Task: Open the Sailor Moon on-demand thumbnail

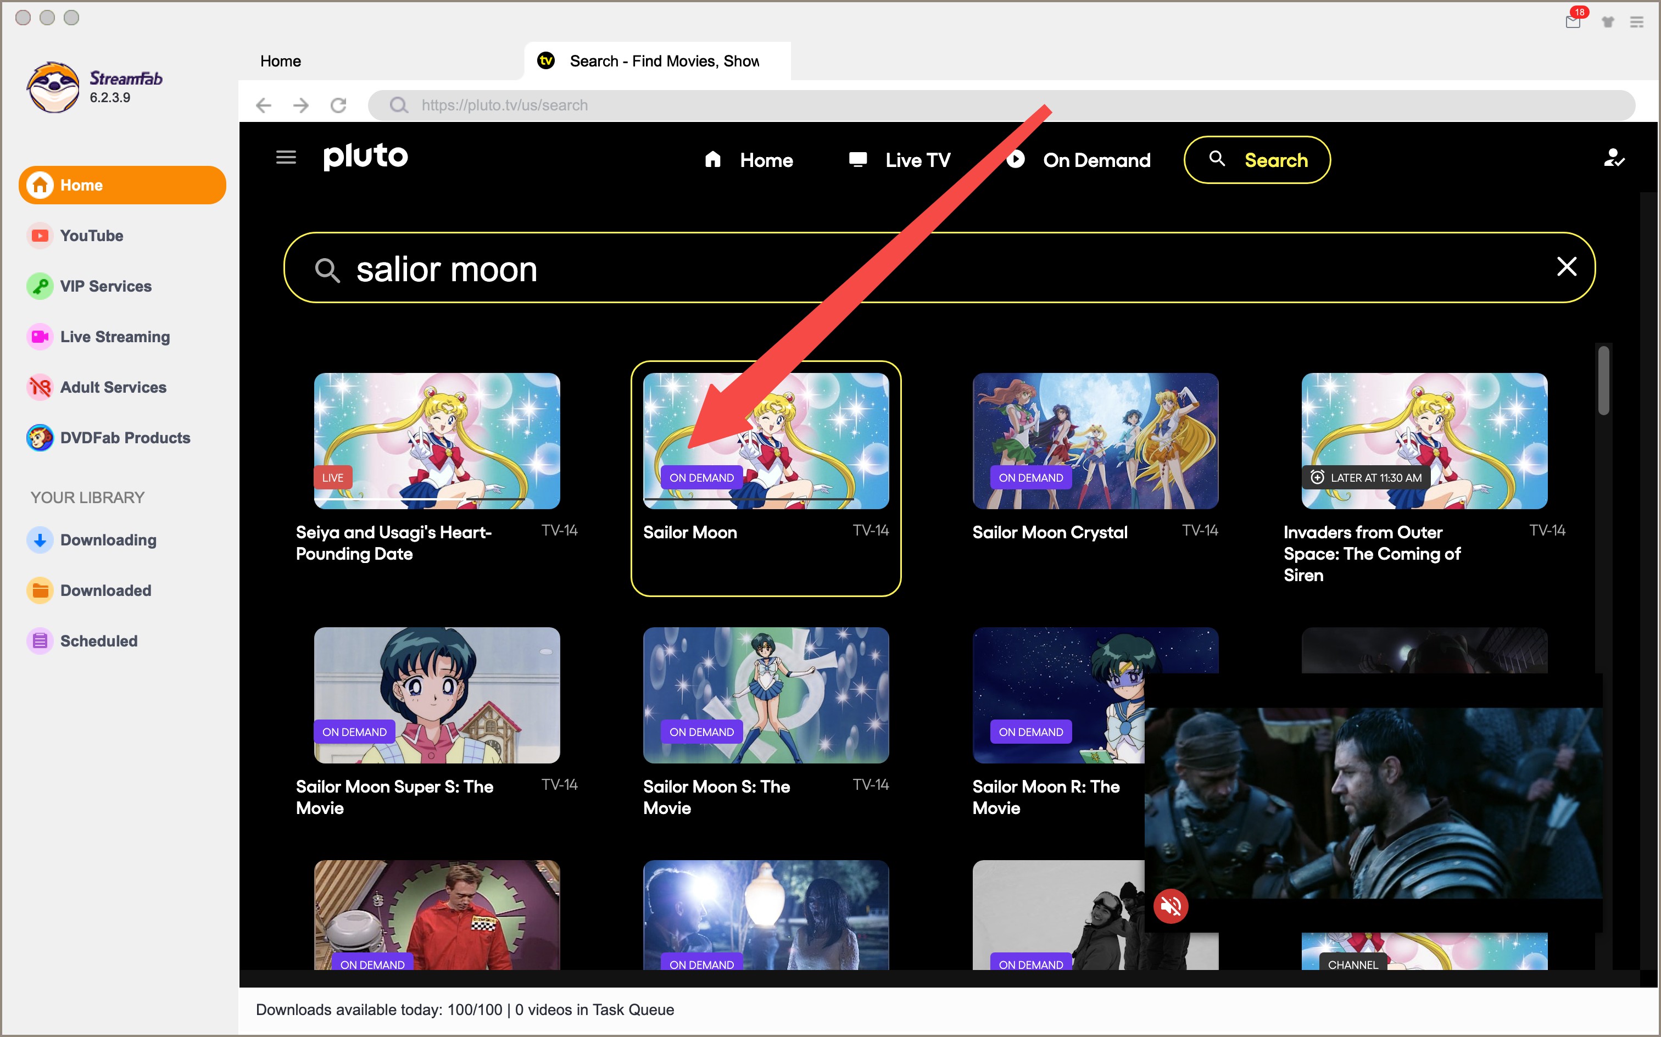Action: pos(766,441)
